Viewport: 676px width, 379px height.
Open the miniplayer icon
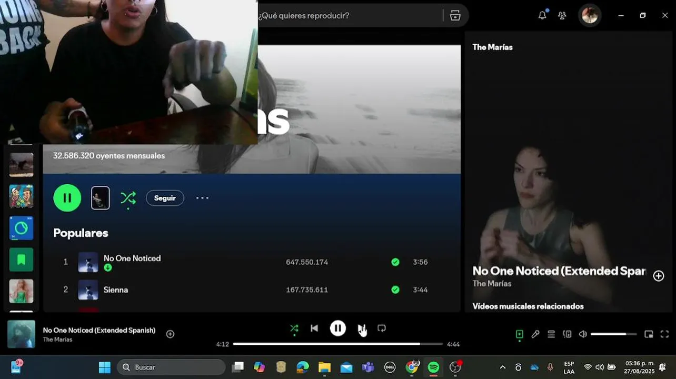pos(649,334)
